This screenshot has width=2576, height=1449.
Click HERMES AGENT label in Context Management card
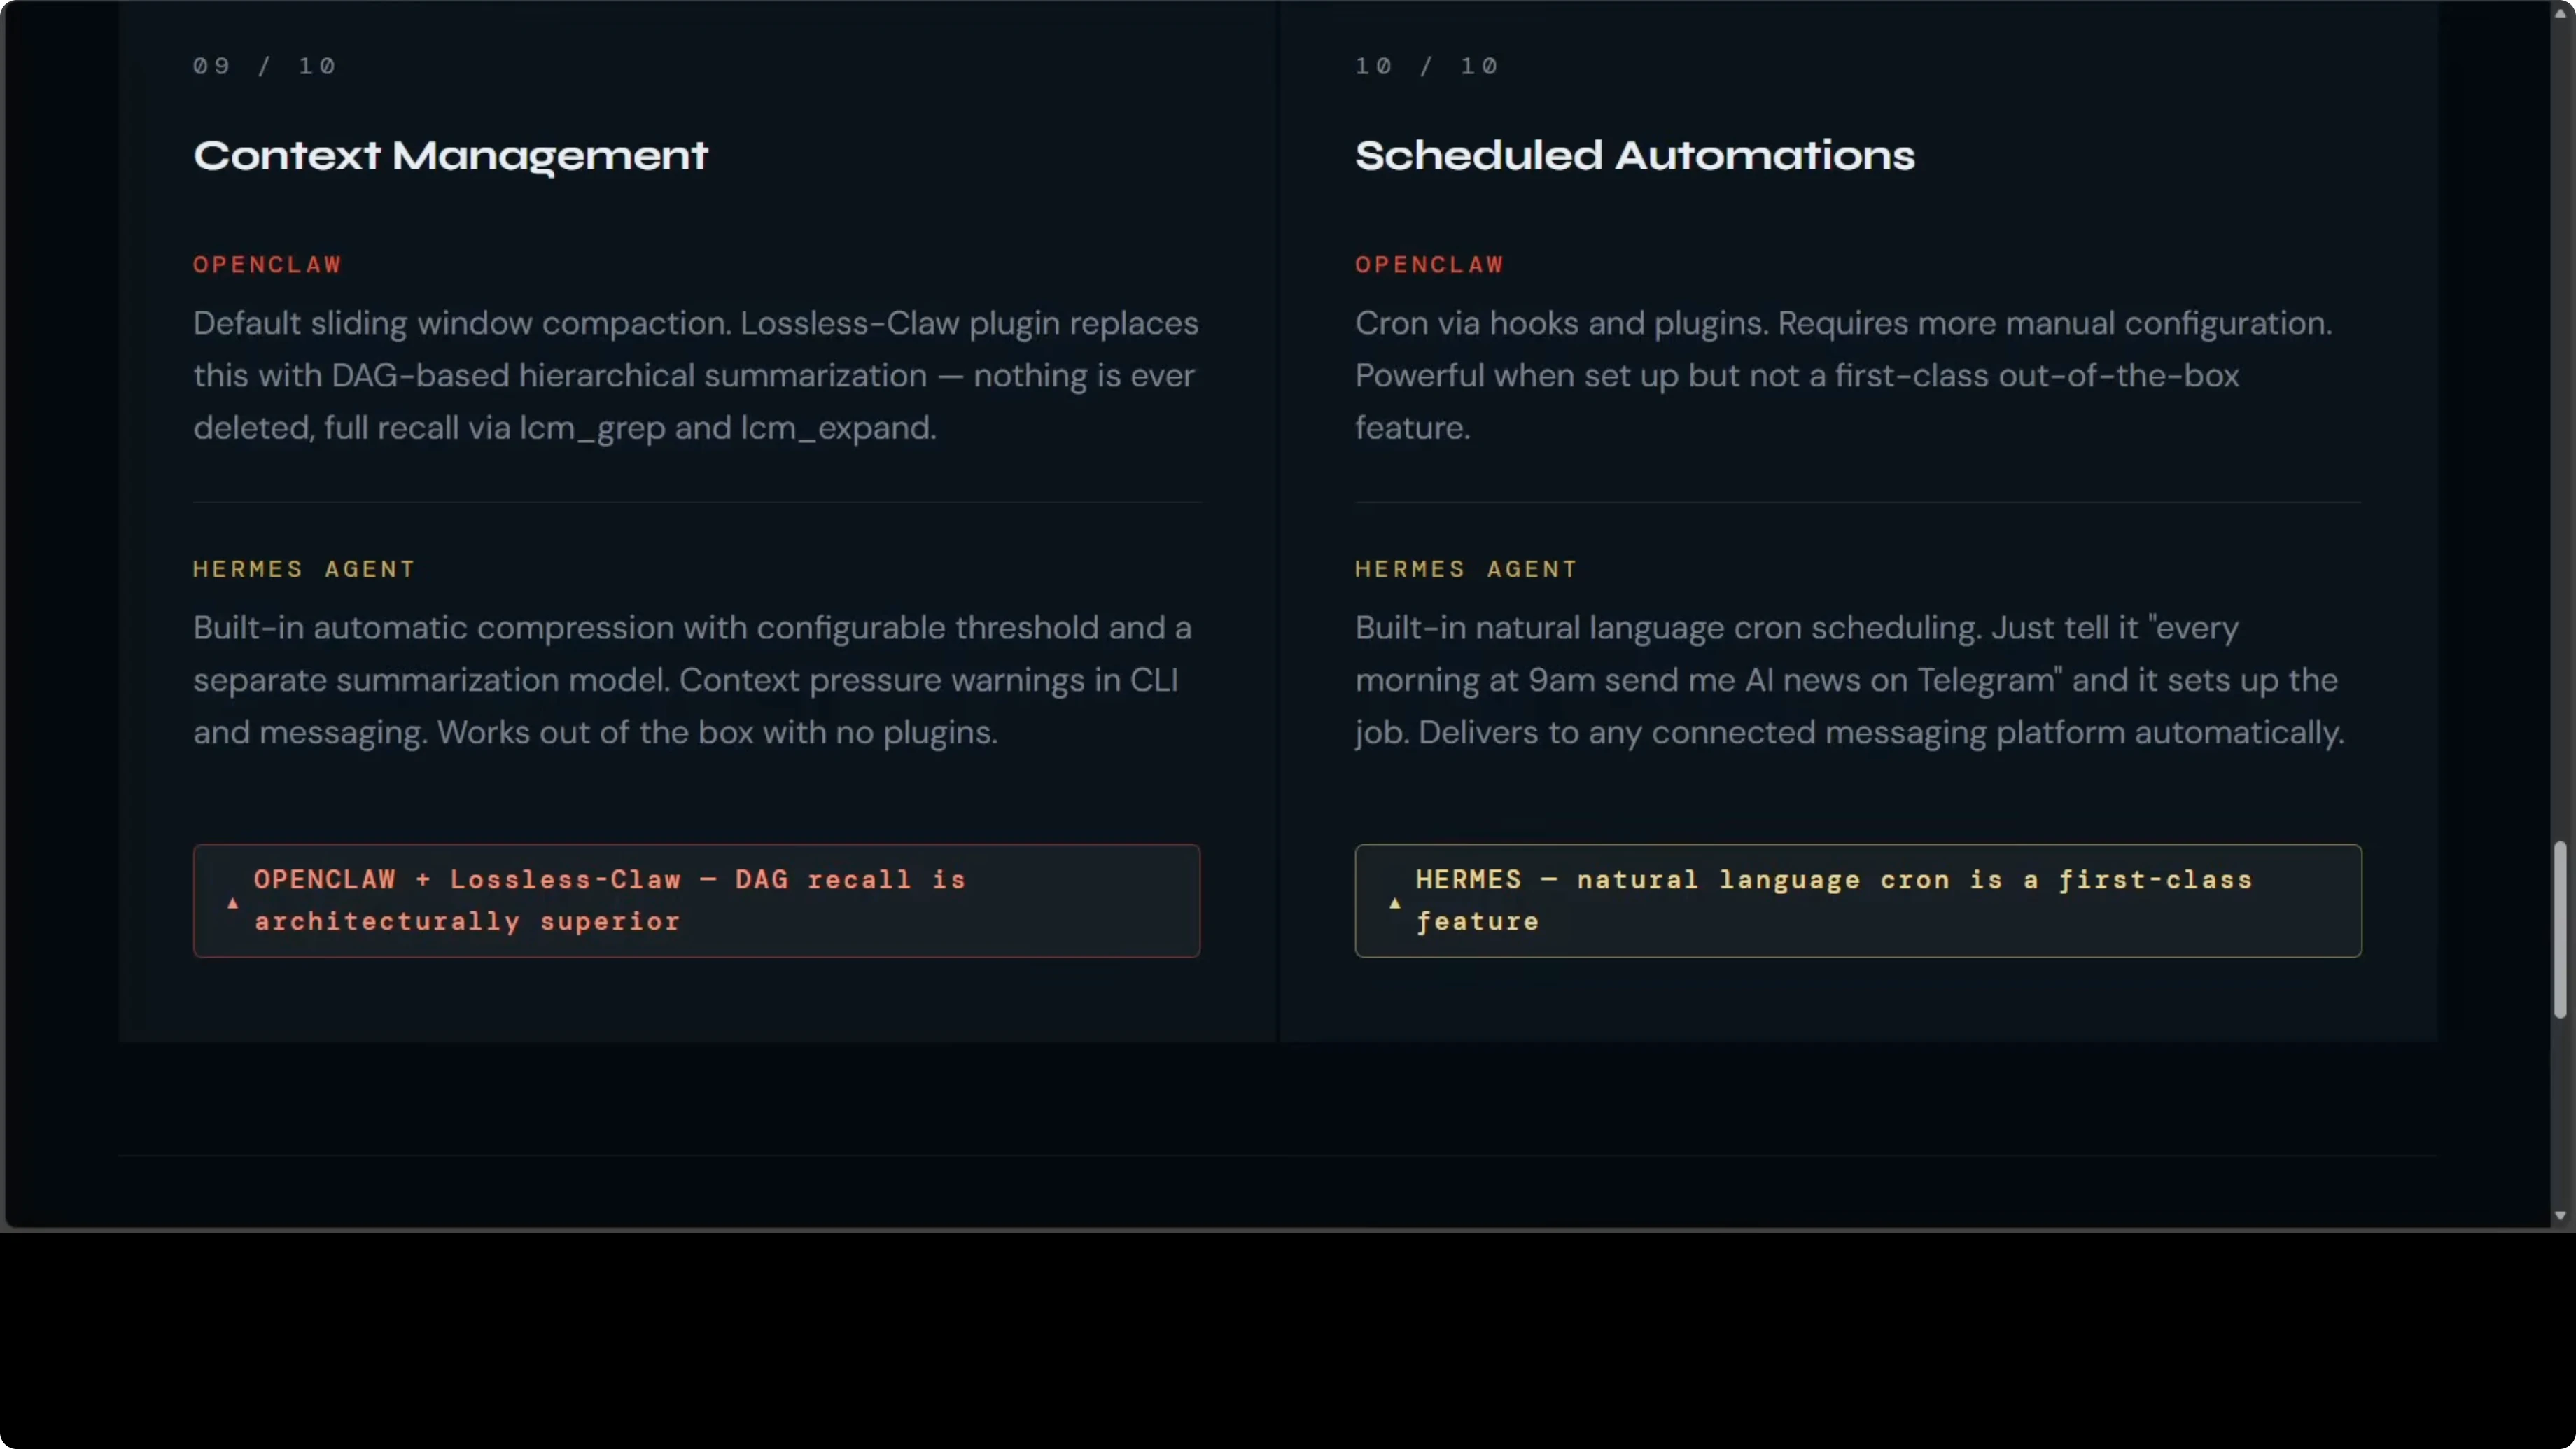click(x=303, y=569)
